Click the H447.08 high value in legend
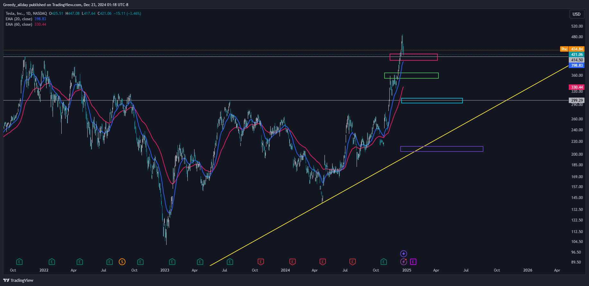This screenshot has width=589, height=286. [x=73, y=13]
